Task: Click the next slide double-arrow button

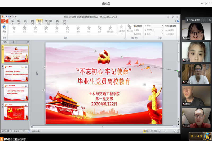Action: tap(178, 124)
